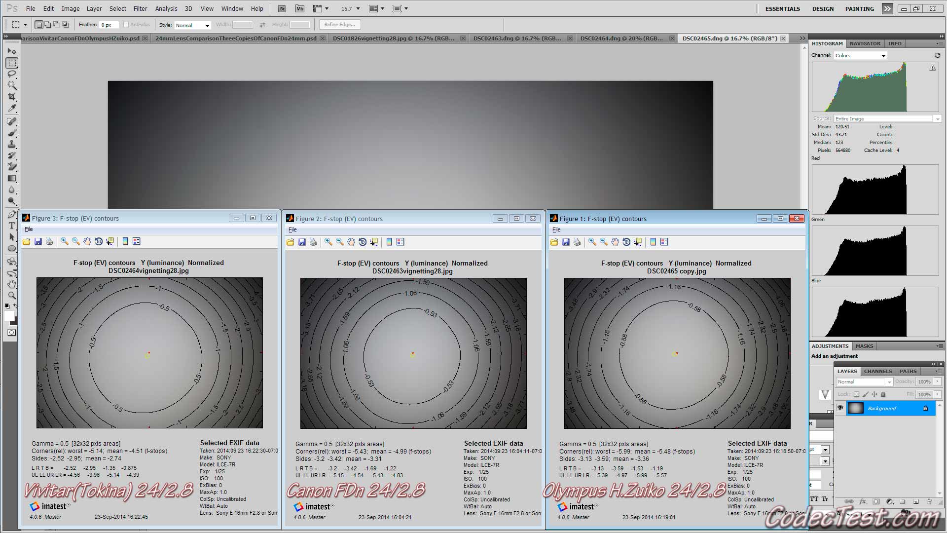947x533 pixels.
Task: Toggle Quick Mask mode at toolbox bottom
Action: (12, 332)
